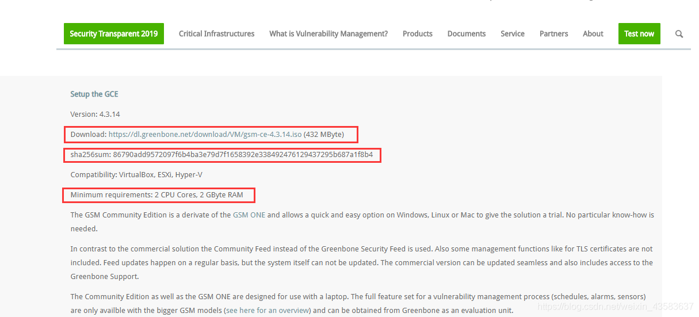Open the Products menu item

[x=418, y=34]
